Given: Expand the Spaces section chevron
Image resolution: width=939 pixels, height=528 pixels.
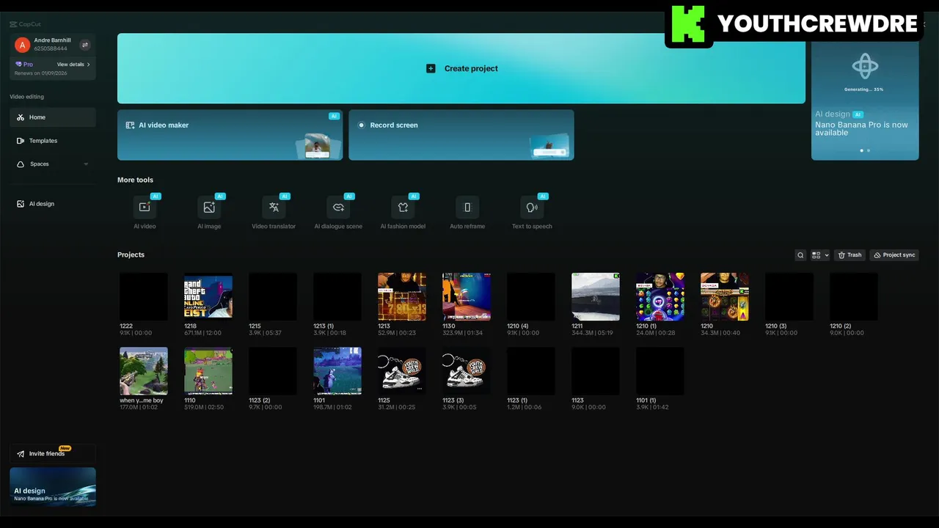Looking at the screenshot, I should (86, 164).
